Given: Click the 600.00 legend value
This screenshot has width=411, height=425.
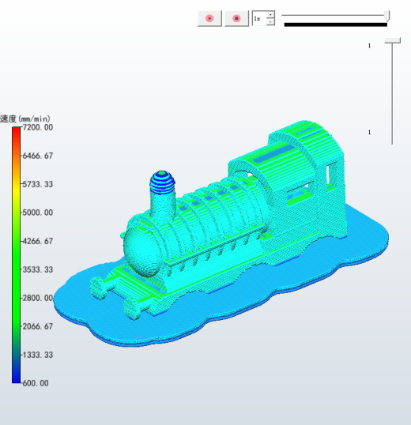Looking at the screenshot, I should 36,383.
